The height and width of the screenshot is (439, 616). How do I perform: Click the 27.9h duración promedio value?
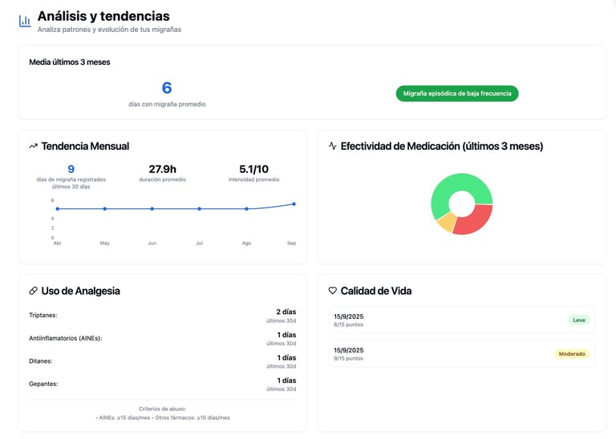(162, 169)
